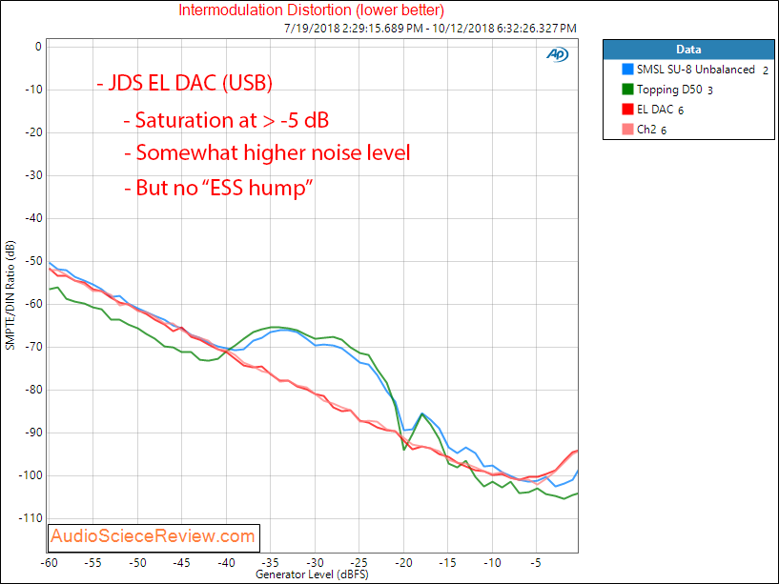Click the "Intermodulation Distortion (lower better)" chart title
The image size is (779, 584).
(x=312, y=10)
